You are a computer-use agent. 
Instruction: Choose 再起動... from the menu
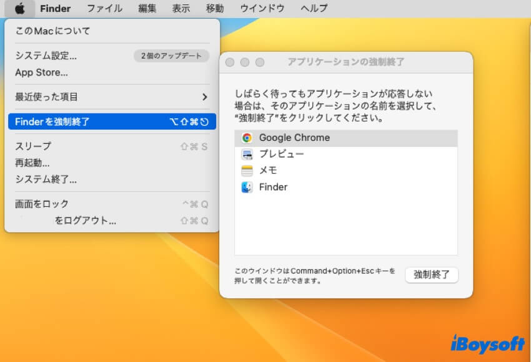(112, 163)
